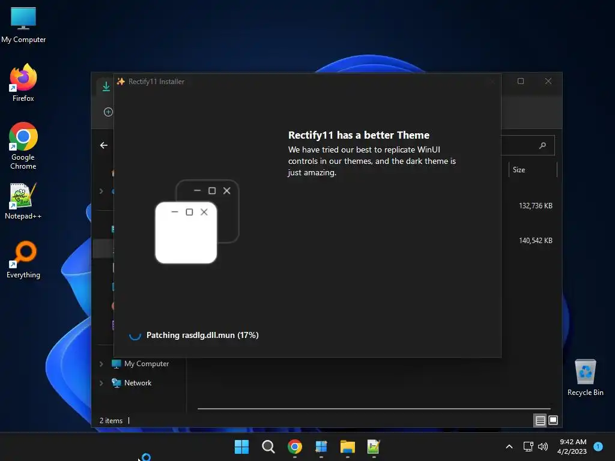Click the Windows Start button
Image resolution: width=615 pixels, height=461 pixels.
(241, 447)
